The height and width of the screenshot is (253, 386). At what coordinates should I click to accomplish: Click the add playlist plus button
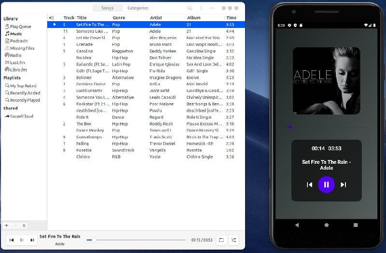pos(6,226)
